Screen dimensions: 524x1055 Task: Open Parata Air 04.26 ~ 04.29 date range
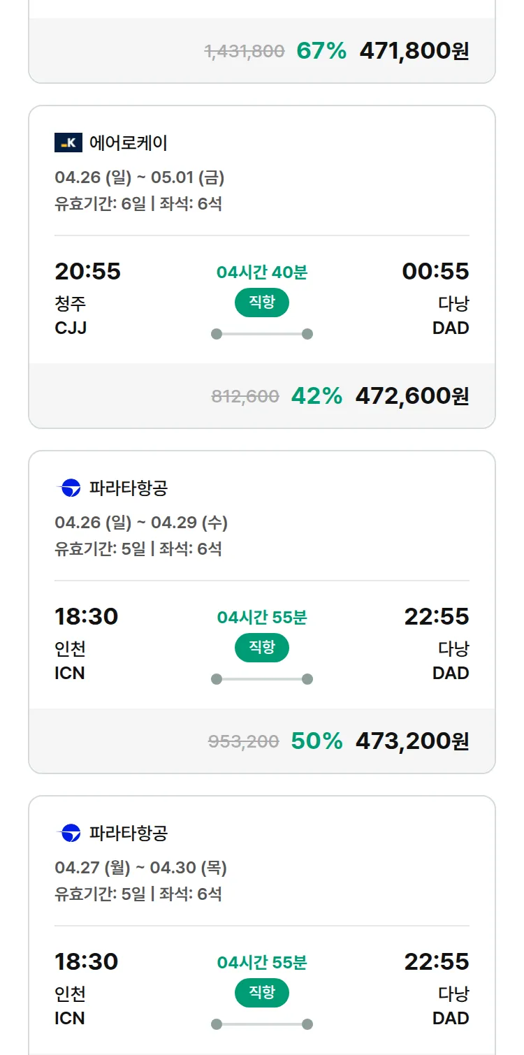[140, 523]
